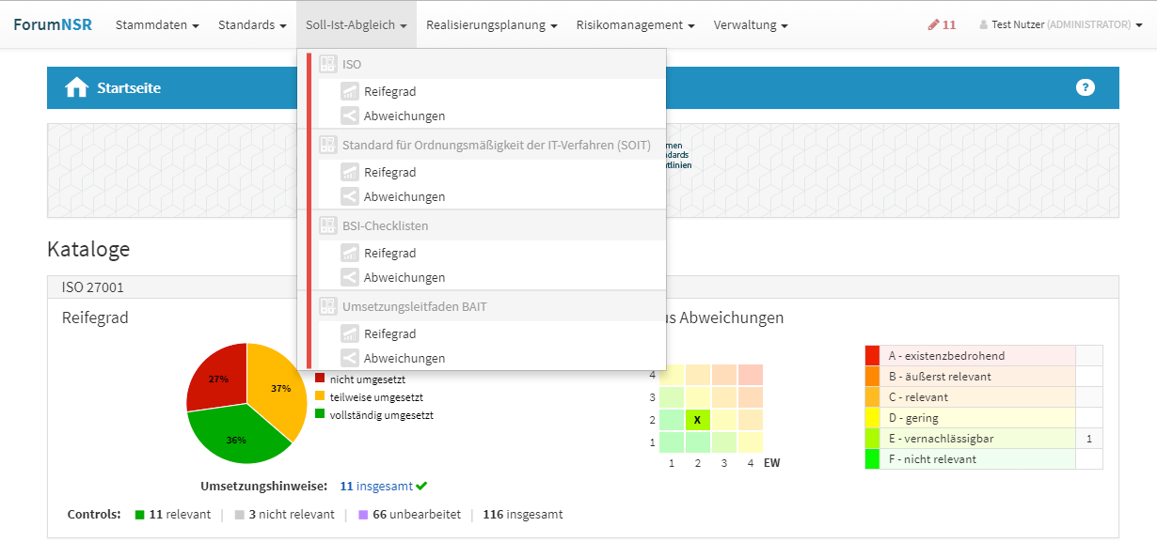Viewport: 1157px width, 542px height.
Task: Open the Risikomanagement navigation menu
Action: pyautogui.click(x=635, y=25)
